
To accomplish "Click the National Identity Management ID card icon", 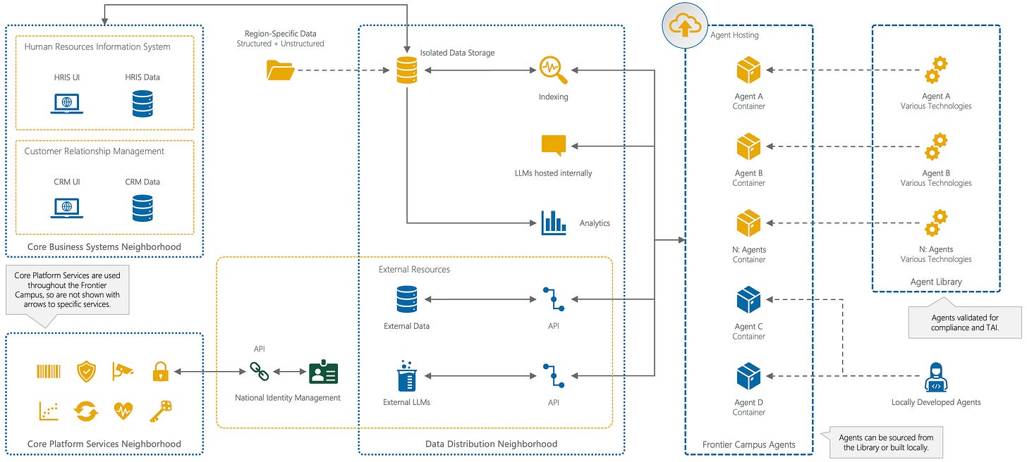I will (324, 371).
